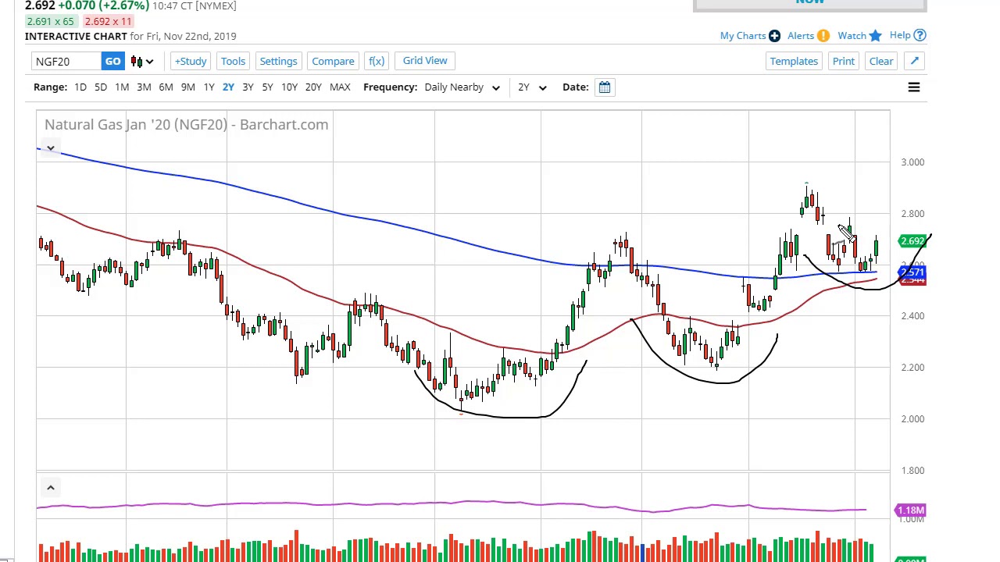Open Templates menu

794,61
